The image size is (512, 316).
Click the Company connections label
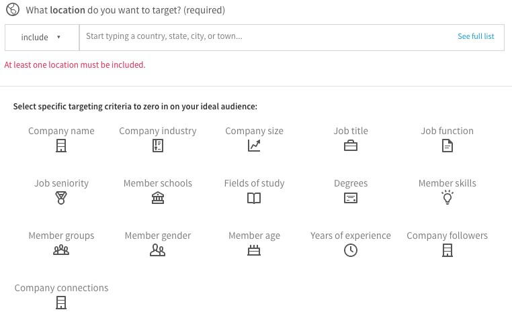61,288
